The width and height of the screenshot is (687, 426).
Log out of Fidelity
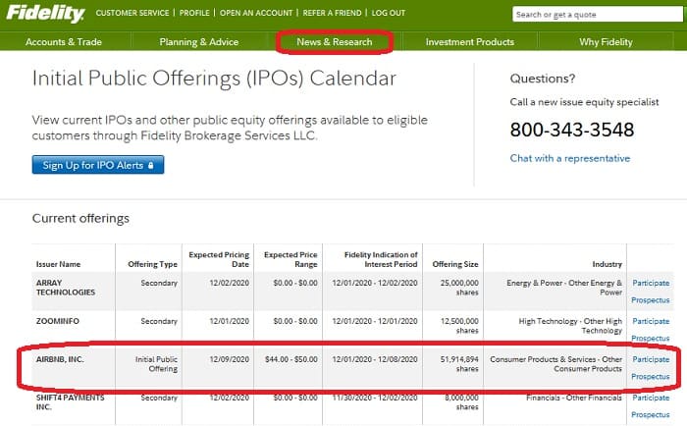pyautogui.click(x=389, y=13)
